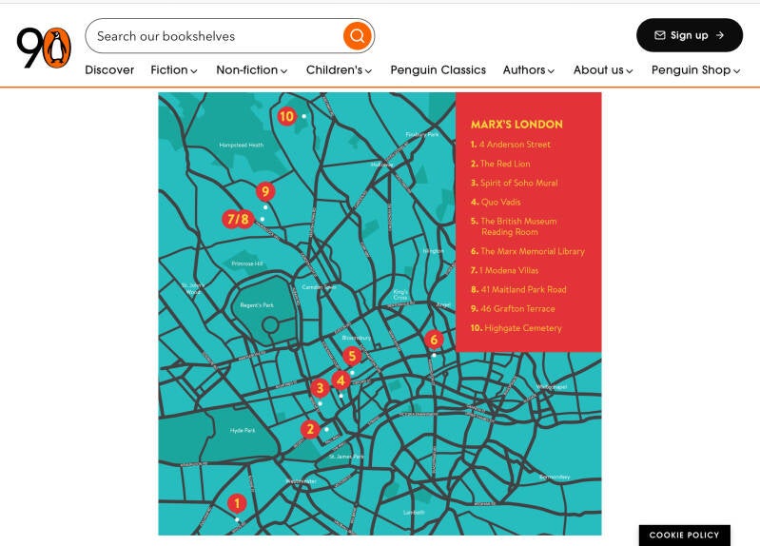Viewport: 760px width, 546px height.
Task: Click legend entry 1 Modena Villas
Action: [x=504, y=270]
